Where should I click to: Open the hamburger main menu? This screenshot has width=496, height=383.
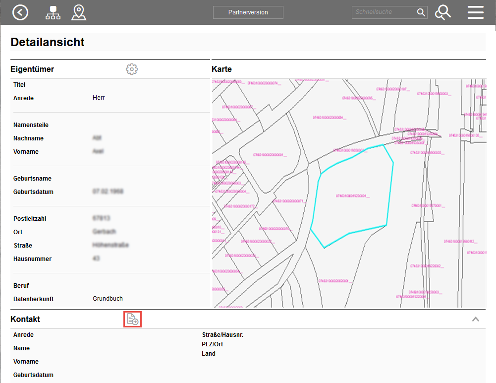[x=475, y=12]
